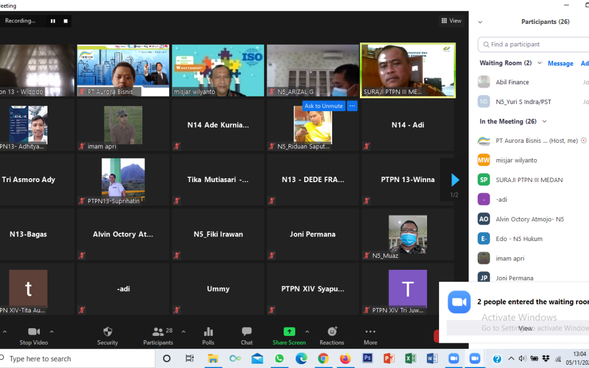The width and height of the screenshot is (589, 368).
Task: Expand the Stop Video options arrow
Action: coord(52,331)
